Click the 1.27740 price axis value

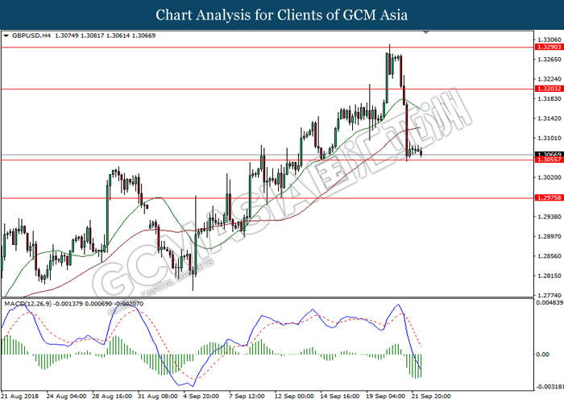click(x=549, y=295)
